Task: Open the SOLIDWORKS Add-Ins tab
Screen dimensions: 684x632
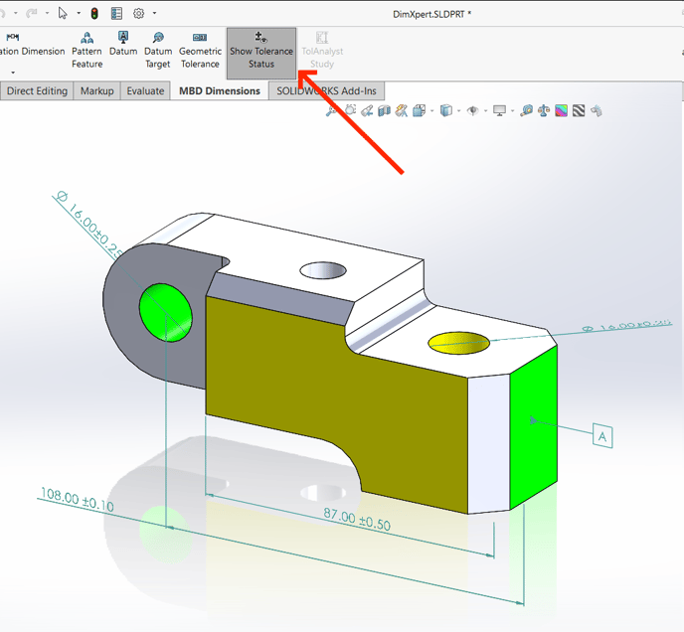Action: coord(326,90)
